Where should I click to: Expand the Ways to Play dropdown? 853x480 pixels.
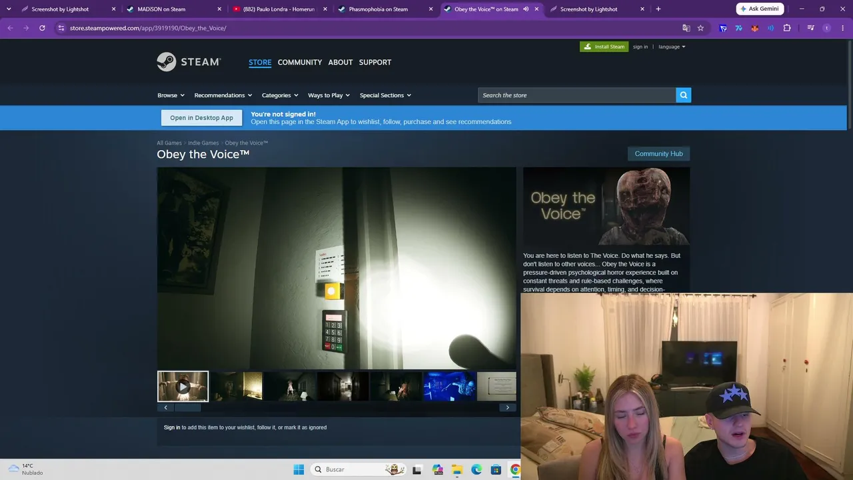(329, 95)
